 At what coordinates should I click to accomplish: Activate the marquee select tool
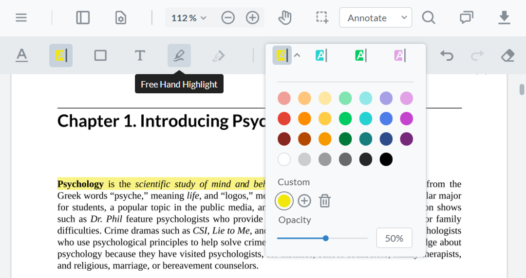click(x=322, y=17)
